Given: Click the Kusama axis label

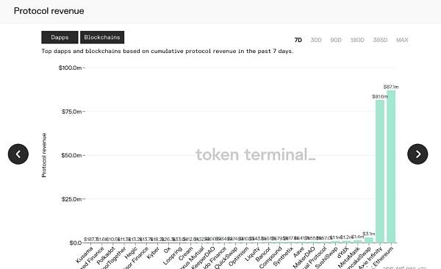Looking at the screenshot, I should (x=85, y=254).
